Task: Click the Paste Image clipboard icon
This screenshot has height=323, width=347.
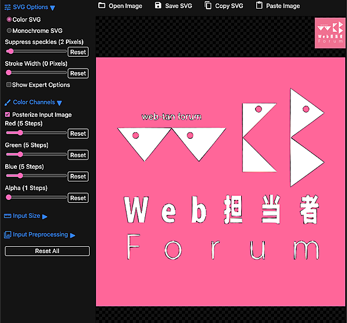Action: (259, 6)
